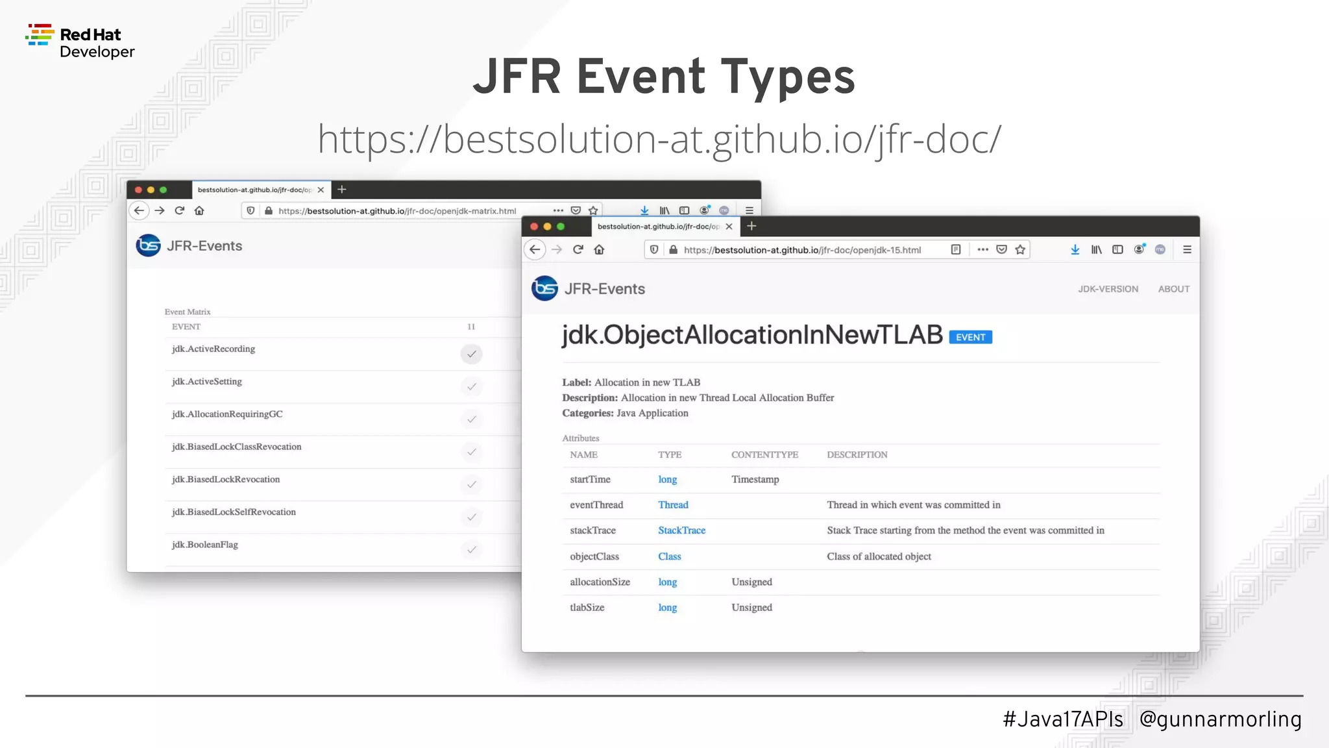Go forward in the front openjdk-15 window
This screenshot has height=748, width=1329.
coord(557,250)
